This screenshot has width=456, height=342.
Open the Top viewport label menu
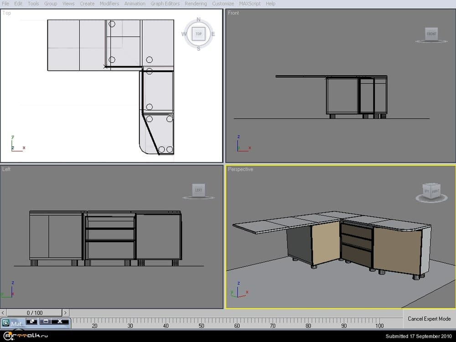pos(7,13)
